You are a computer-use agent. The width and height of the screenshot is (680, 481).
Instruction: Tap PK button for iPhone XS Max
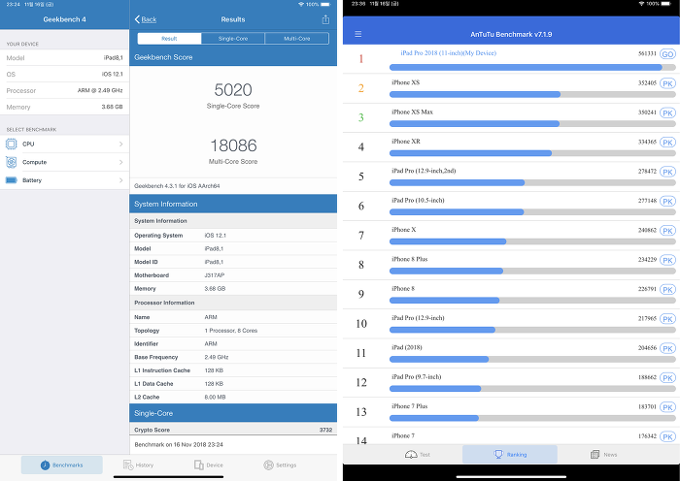coord(667,113)
